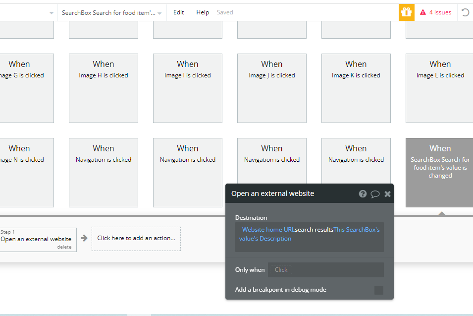Toggle Add a breakpoint in debug mode checkbox
Screen dimensions: 473x316
tap(379, 290)
